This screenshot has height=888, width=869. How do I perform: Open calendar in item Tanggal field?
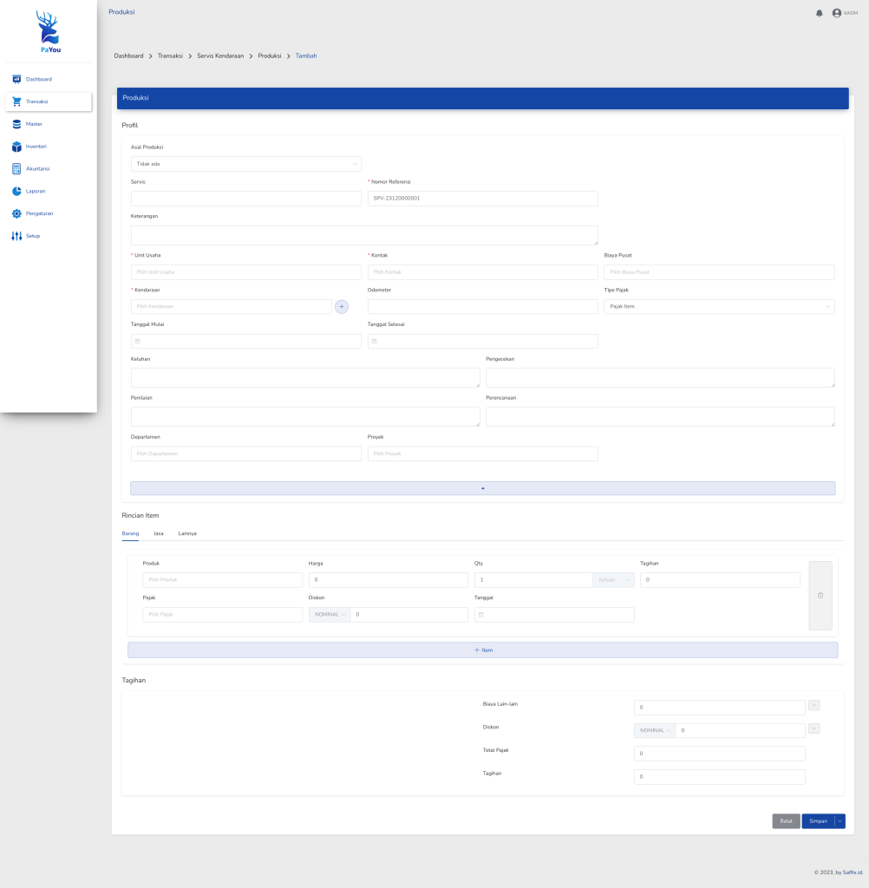481,615
